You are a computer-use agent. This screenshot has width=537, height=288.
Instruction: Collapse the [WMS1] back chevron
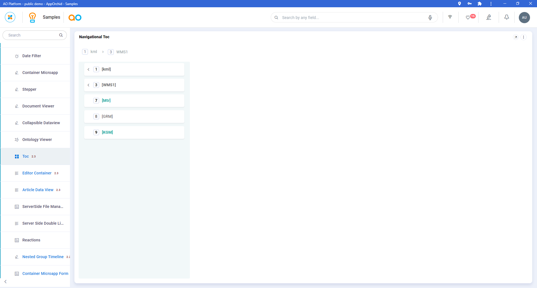tap(88, 85)
